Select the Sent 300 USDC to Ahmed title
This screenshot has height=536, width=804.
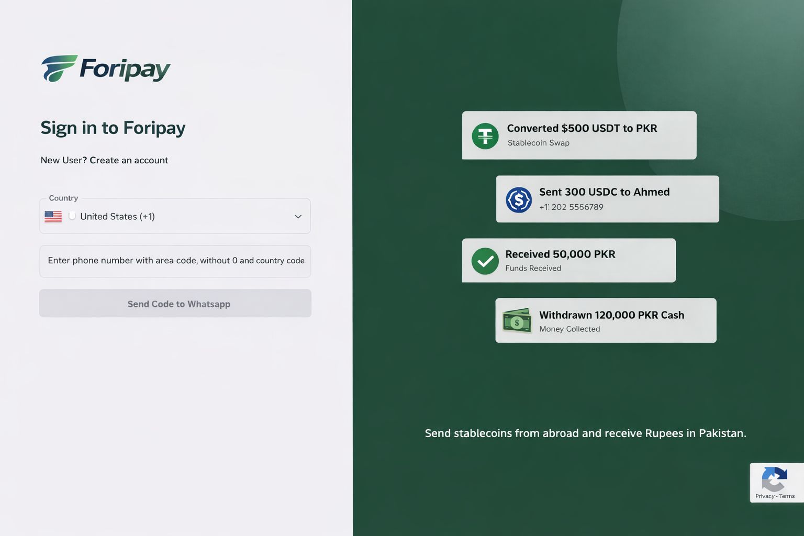tap(604, 192)
